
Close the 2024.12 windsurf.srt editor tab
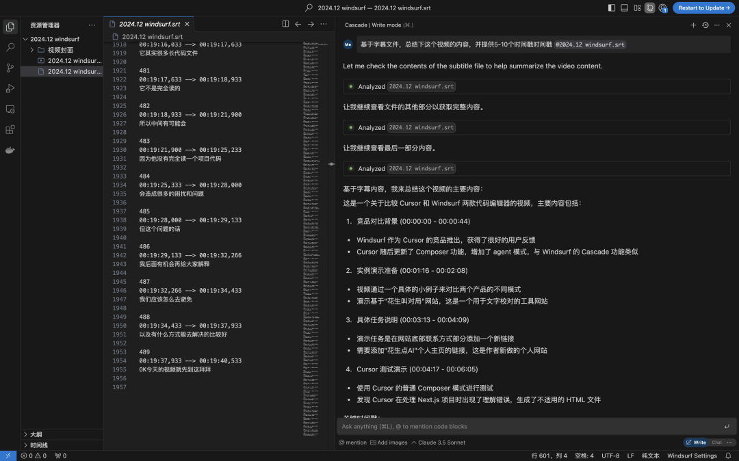coord(187,24)
